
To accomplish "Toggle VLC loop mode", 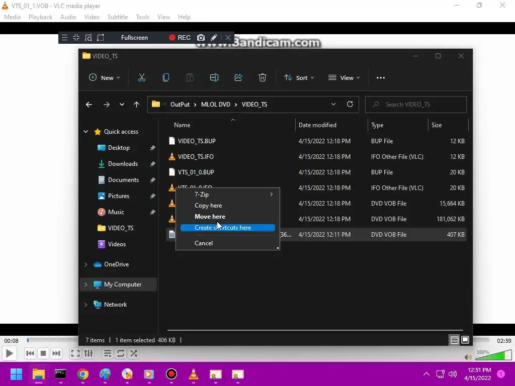I will tap(121, 353).
